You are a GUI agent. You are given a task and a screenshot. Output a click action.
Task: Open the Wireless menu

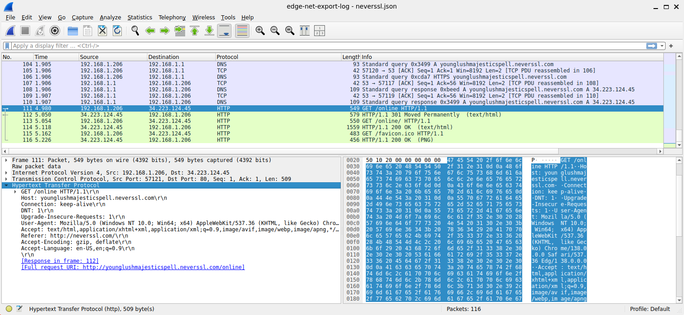point(204,17)
